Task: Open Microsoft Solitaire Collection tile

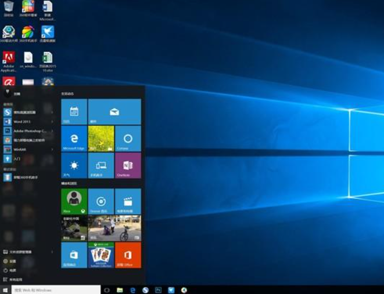Action: [101, 255]
